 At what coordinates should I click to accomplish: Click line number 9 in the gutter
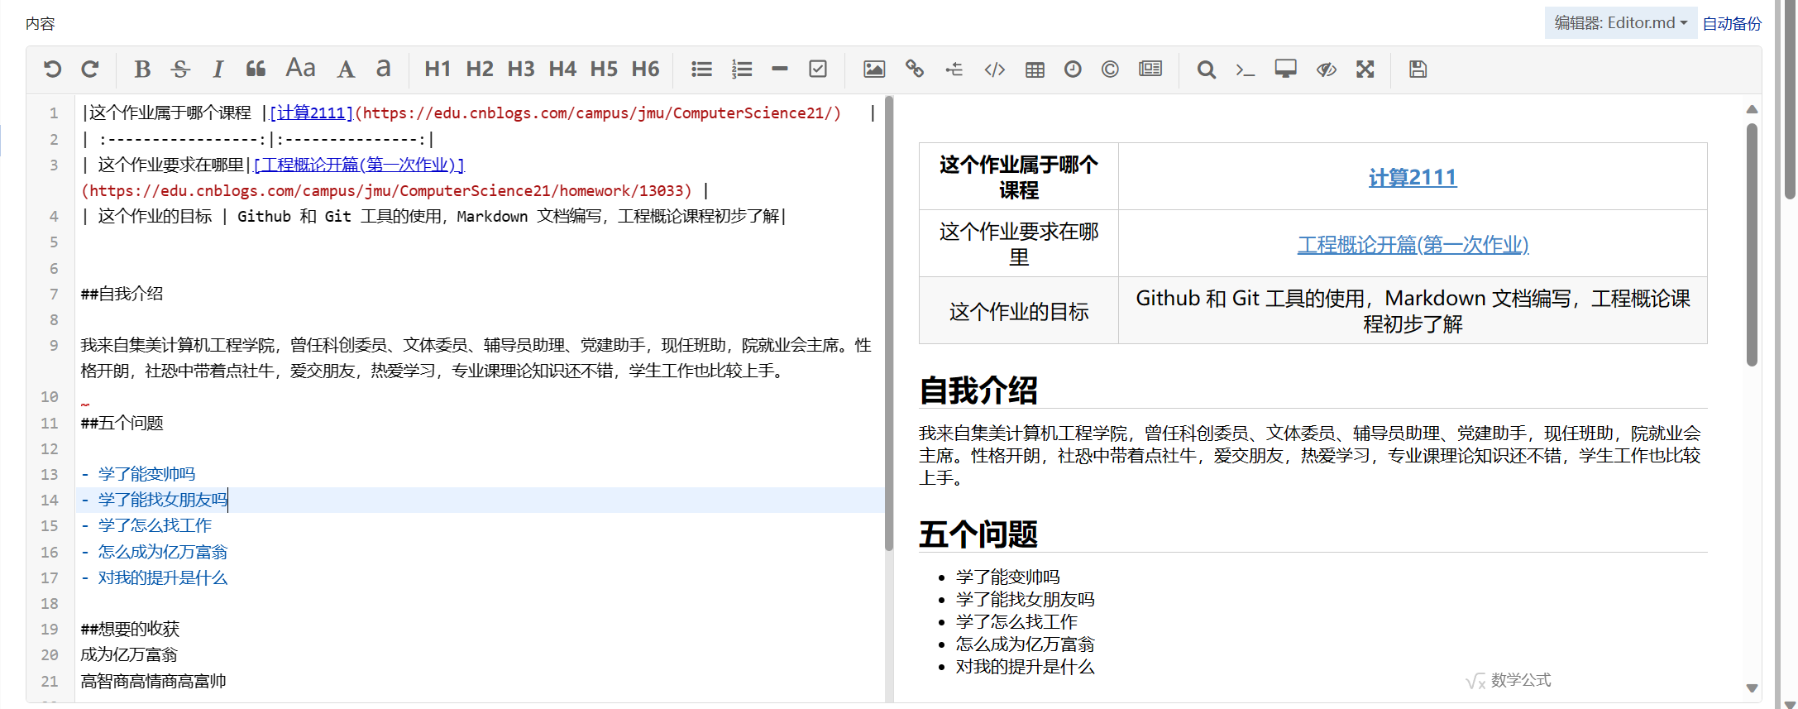point(54,345)
